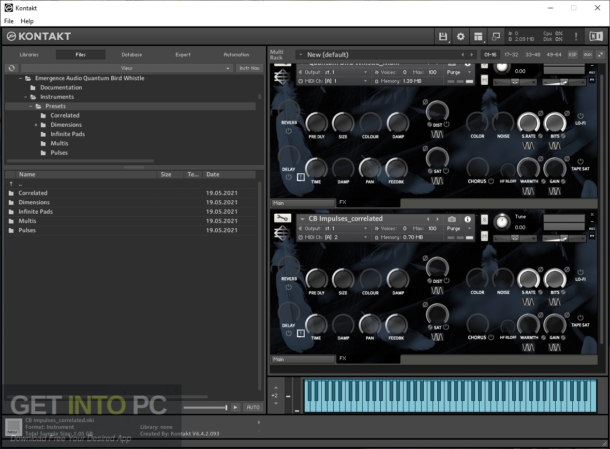The width and height of the screenshot is (610, 449).
Task: Click browser audition play button
Action: tap(235, 408)
